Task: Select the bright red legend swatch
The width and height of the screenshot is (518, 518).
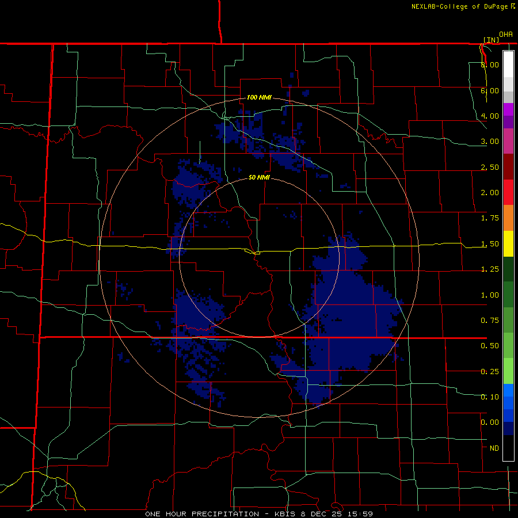Action: point(508,192)
